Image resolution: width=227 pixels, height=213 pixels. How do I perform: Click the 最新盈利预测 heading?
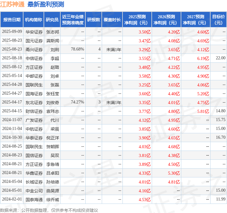[46, 4]
